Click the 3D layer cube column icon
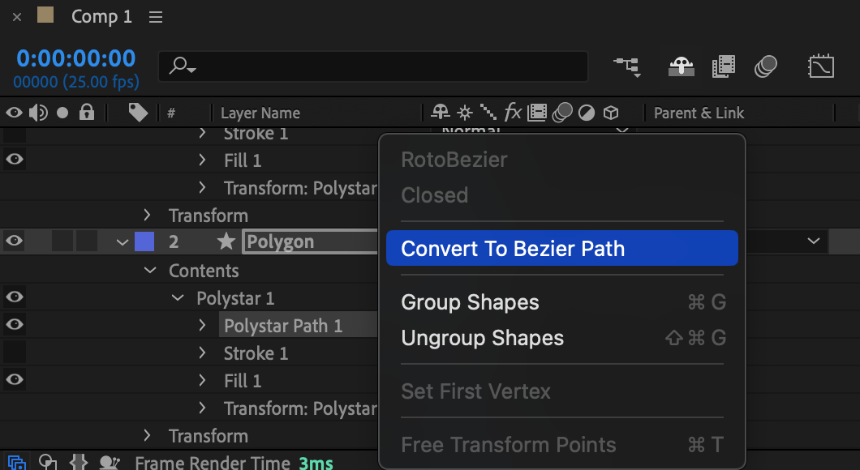 point(611,113)
